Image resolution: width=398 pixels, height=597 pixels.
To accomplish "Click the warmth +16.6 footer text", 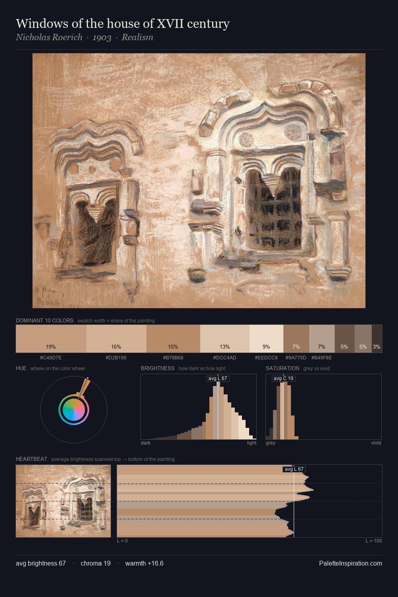I will (144, 563).
